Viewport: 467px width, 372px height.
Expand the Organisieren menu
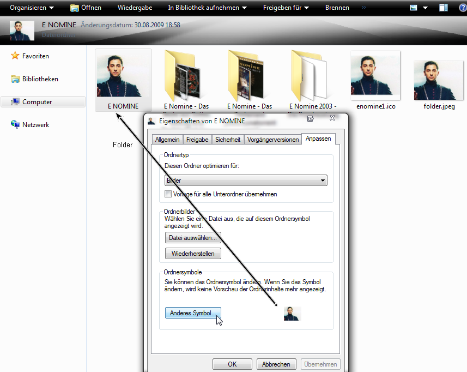pos(32,8)
